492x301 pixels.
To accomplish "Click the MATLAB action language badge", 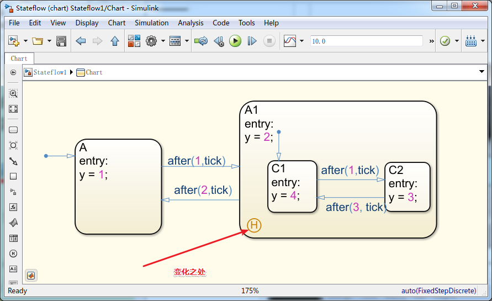I will click(31, 275).
